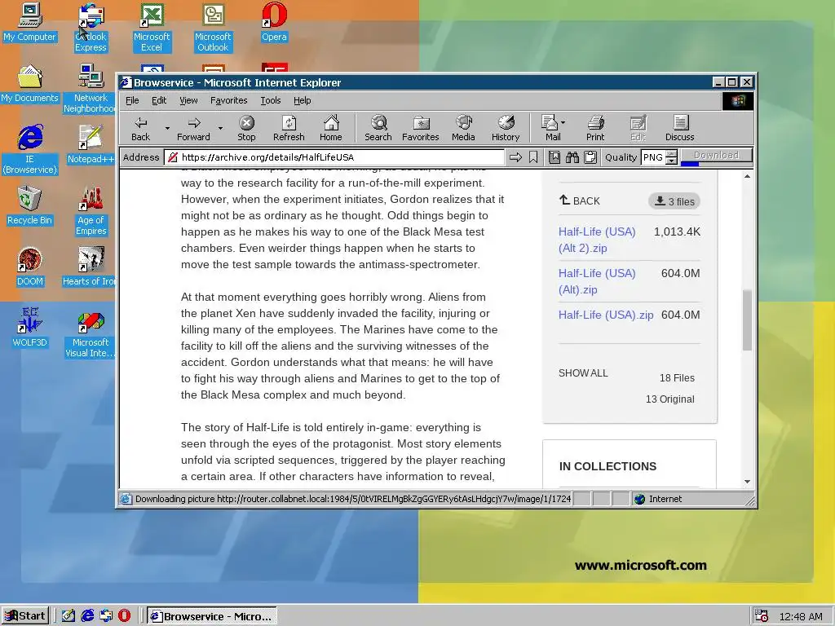Click the 12:48 AM taskbar clock

(x=801, y=616)
